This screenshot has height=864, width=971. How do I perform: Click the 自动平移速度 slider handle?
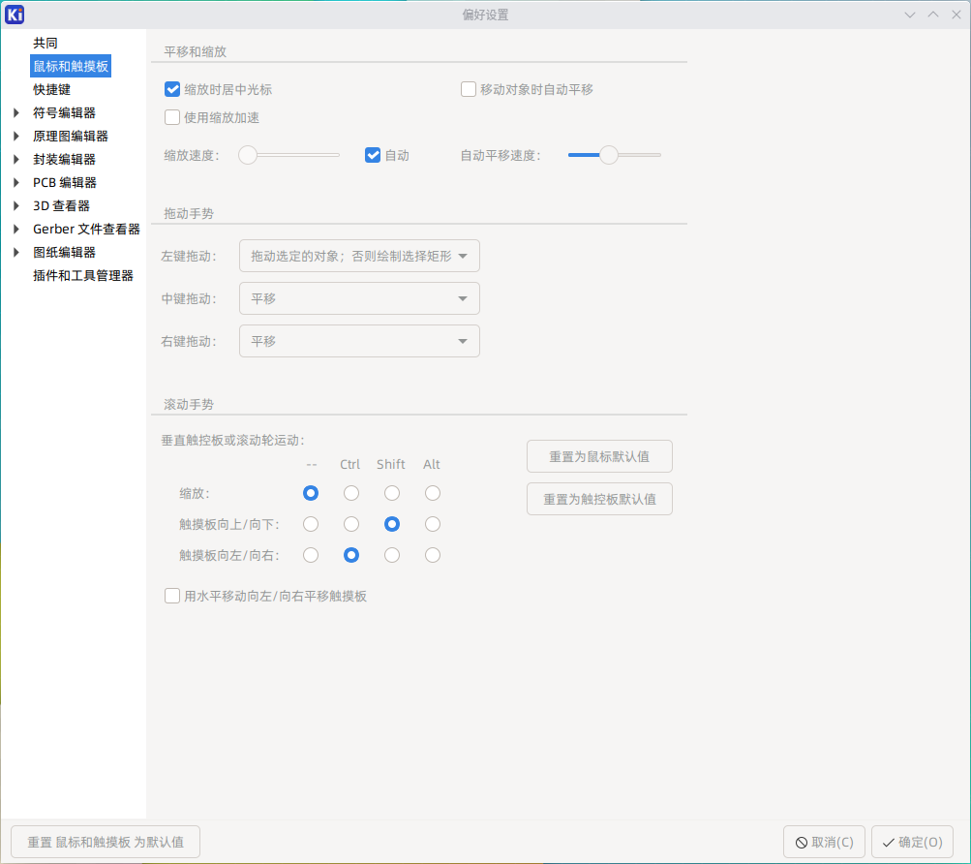[x=609, y=154]
